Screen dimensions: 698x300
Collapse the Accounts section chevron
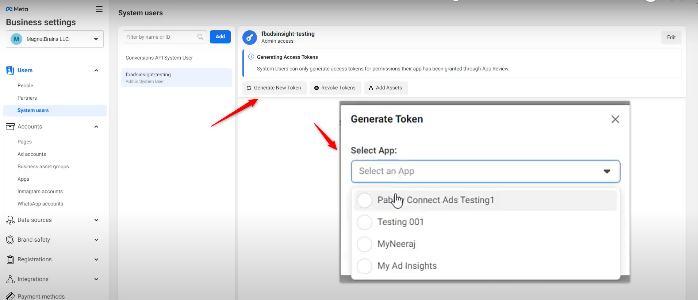coord(96,127)
